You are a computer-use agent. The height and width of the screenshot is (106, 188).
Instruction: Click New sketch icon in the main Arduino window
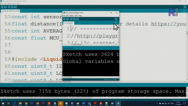pyautogui.click(x=9, y=7)
